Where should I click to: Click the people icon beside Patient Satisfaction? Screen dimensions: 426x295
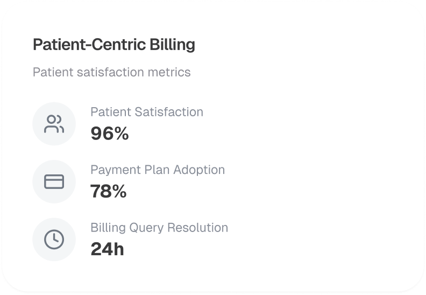click(x=54, y=124)
